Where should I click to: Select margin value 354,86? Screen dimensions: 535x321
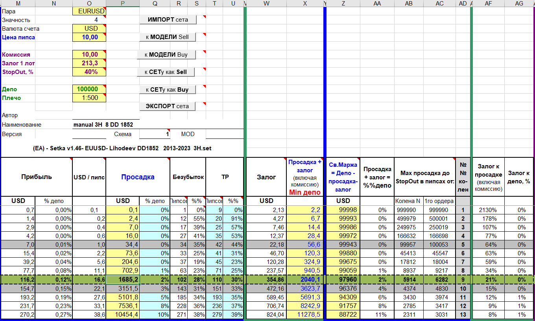point(266,279)
